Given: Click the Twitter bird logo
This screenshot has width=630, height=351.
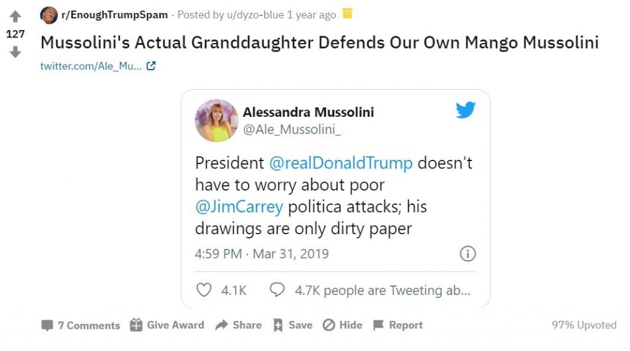Looking at the screenshot, I should point(465,111).
